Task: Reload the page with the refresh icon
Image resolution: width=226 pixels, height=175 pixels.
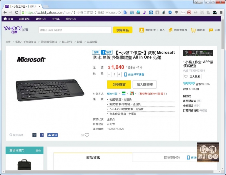Action: coord(16,13)
